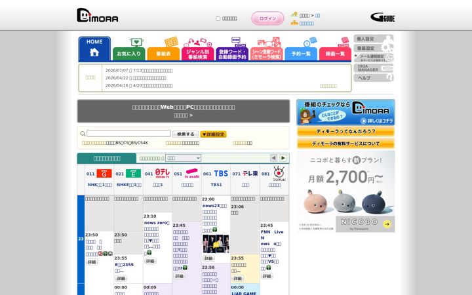Open the E2355 program at 23:55
This screenshot has height=295, width=472.
125,265
